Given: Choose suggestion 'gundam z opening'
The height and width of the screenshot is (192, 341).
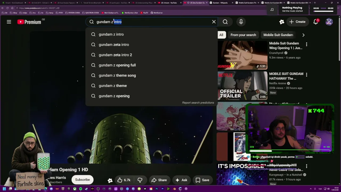Looking at the screenshot, I should [151, 96].
